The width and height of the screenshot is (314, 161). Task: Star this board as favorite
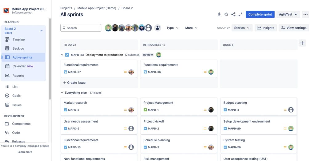226,14
